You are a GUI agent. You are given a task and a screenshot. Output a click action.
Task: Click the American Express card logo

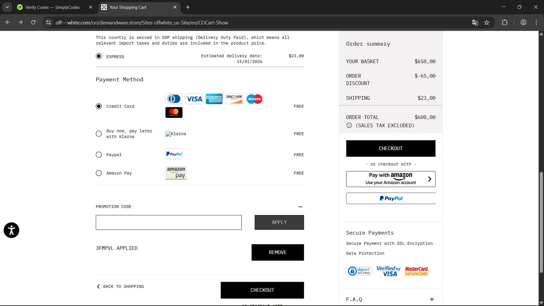[214, 99]
